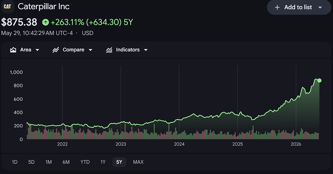Click the 800 y-axis label

18,85
